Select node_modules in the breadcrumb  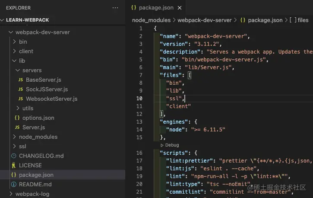(151, 20)
